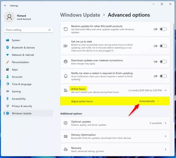Click the System sidebar icon
This screenshot has width=176, height=158.
coord(7,40)
